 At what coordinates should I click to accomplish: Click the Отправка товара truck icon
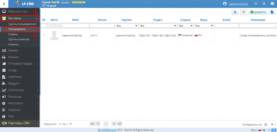click(4, 64)
